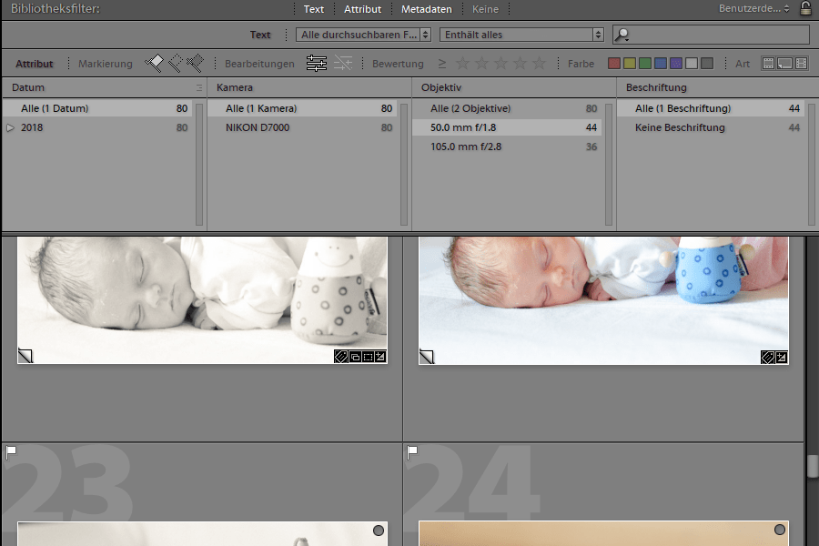Open the 'Enthält alles' search rule dropdown
The image size is (819, 546).
pos(521,35)
